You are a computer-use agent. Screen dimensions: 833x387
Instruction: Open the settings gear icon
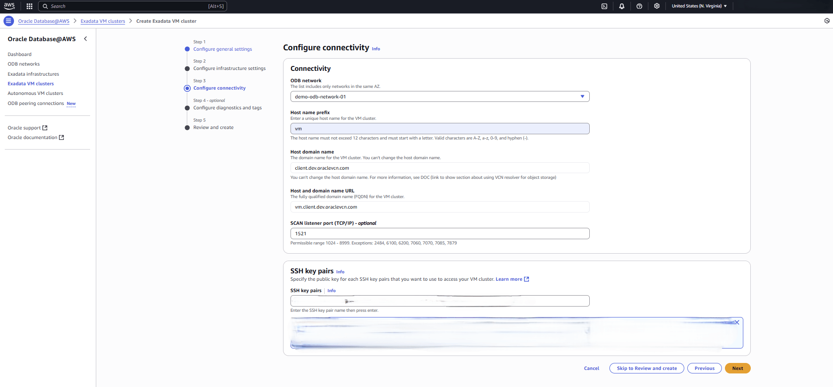[657, 6]
